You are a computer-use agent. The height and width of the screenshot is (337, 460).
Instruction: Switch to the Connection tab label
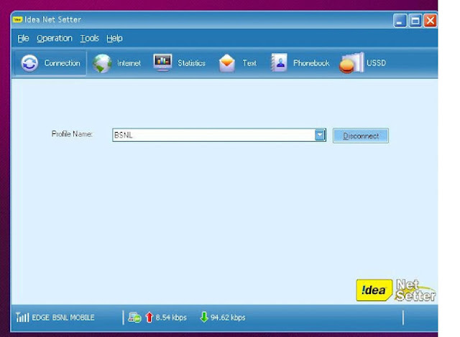click(x=63, y=63)
